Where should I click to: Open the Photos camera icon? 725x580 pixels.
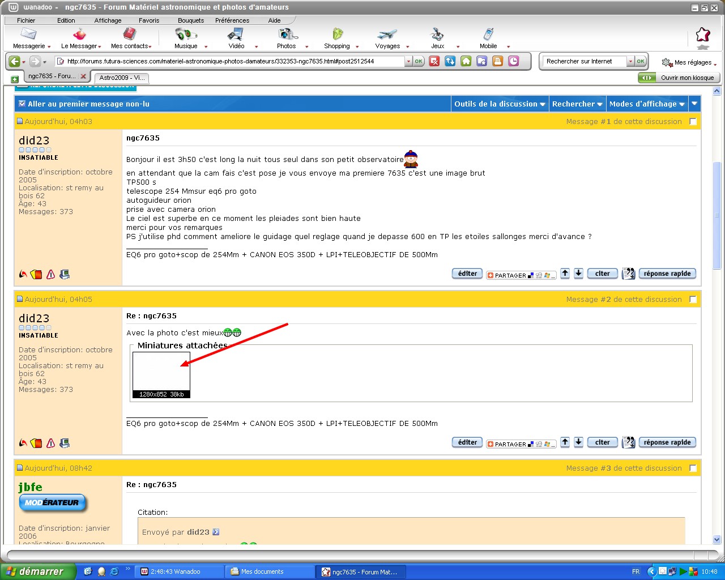tap(287, 34)
